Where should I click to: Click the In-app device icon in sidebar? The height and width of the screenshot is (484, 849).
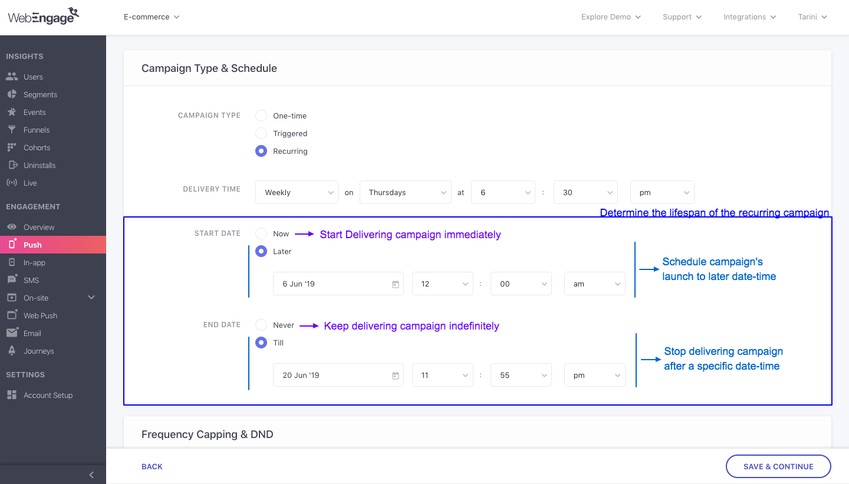click(x=12, y=262)
